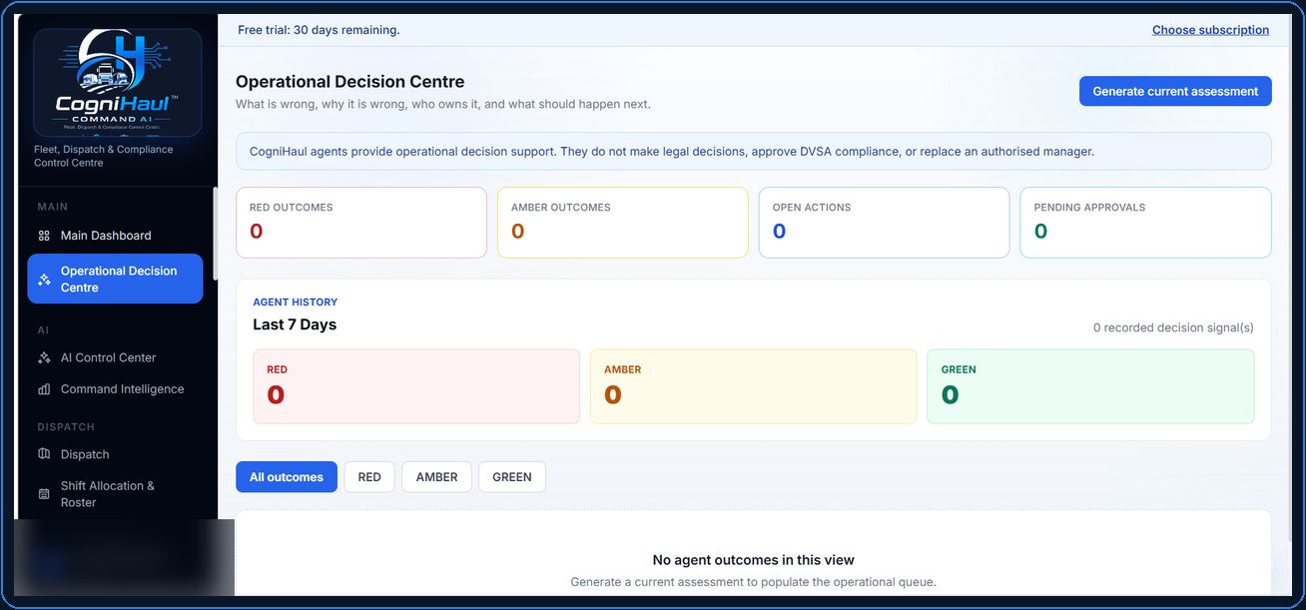Image resolution: width=1306 pixels, height=610 pixels.
Task: Click the CogniHaul Command AI logo
Action: [118, 83]
